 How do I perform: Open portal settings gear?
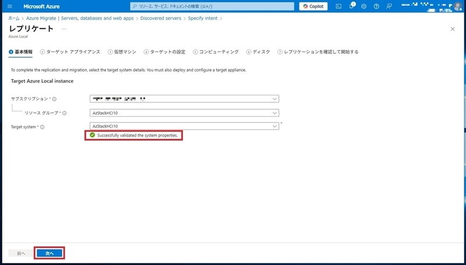pos(363,6)
